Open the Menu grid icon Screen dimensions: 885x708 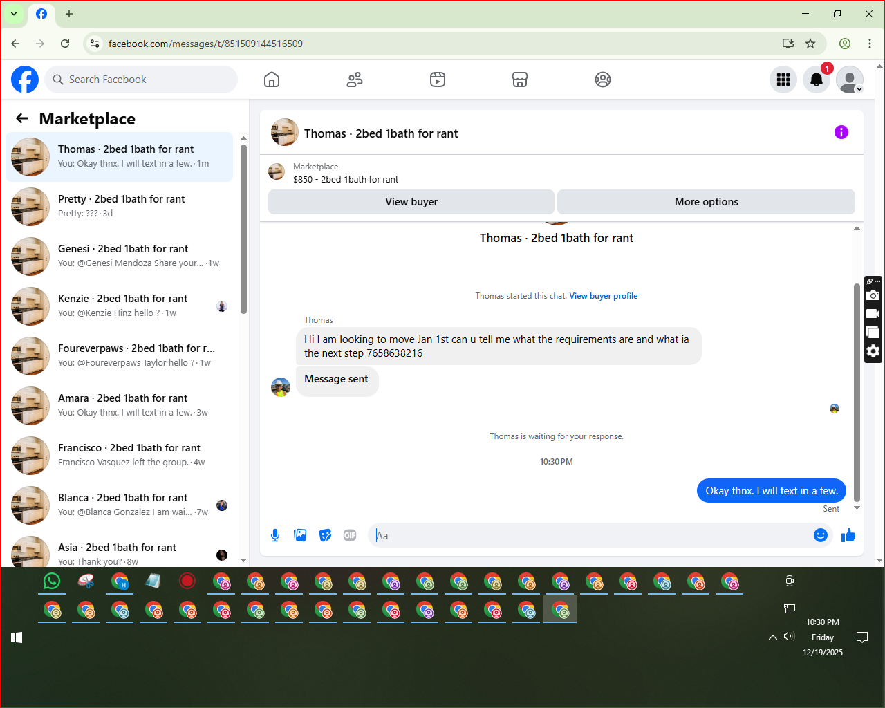pyautogui.click(x=783, y=80)
